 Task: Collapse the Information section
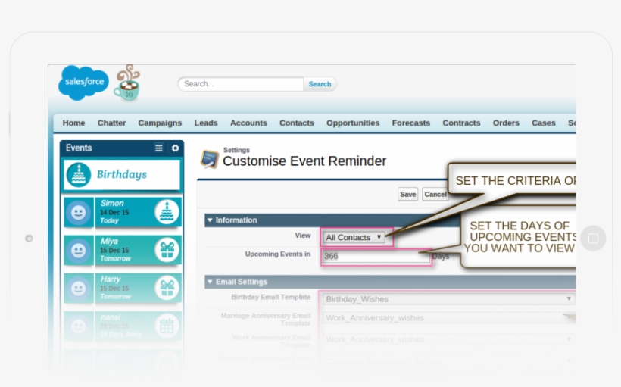(210, 220)
